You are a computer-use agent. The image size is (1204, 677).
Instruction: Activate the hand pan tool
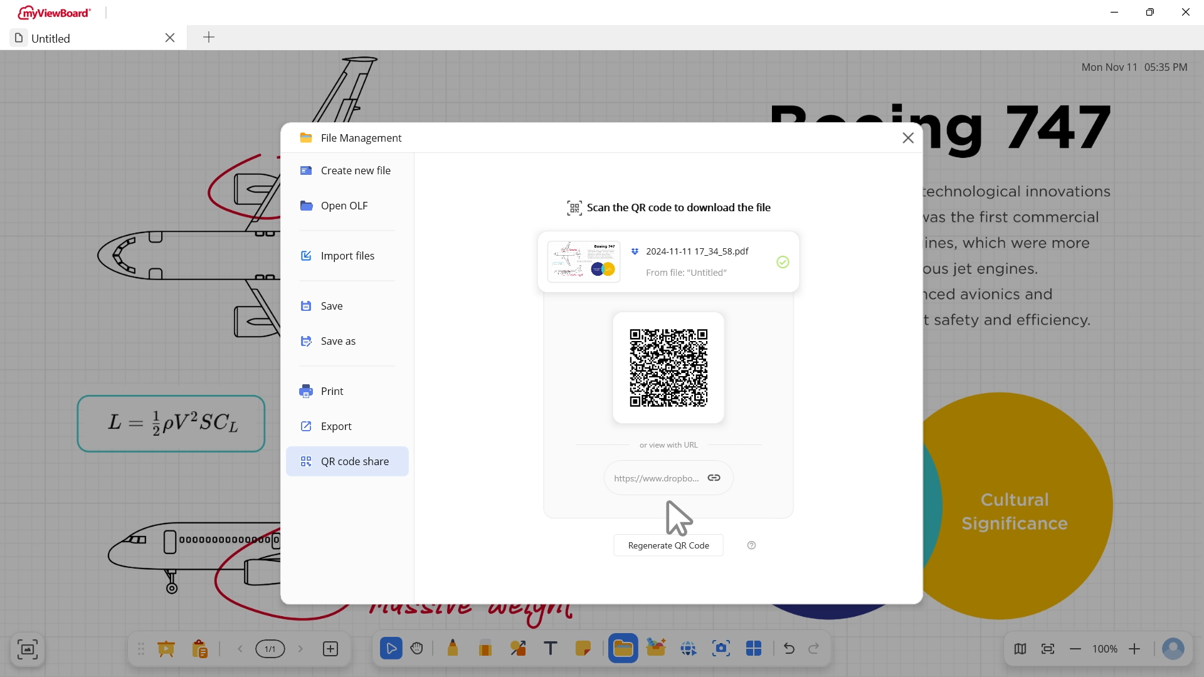coord(417,649)
